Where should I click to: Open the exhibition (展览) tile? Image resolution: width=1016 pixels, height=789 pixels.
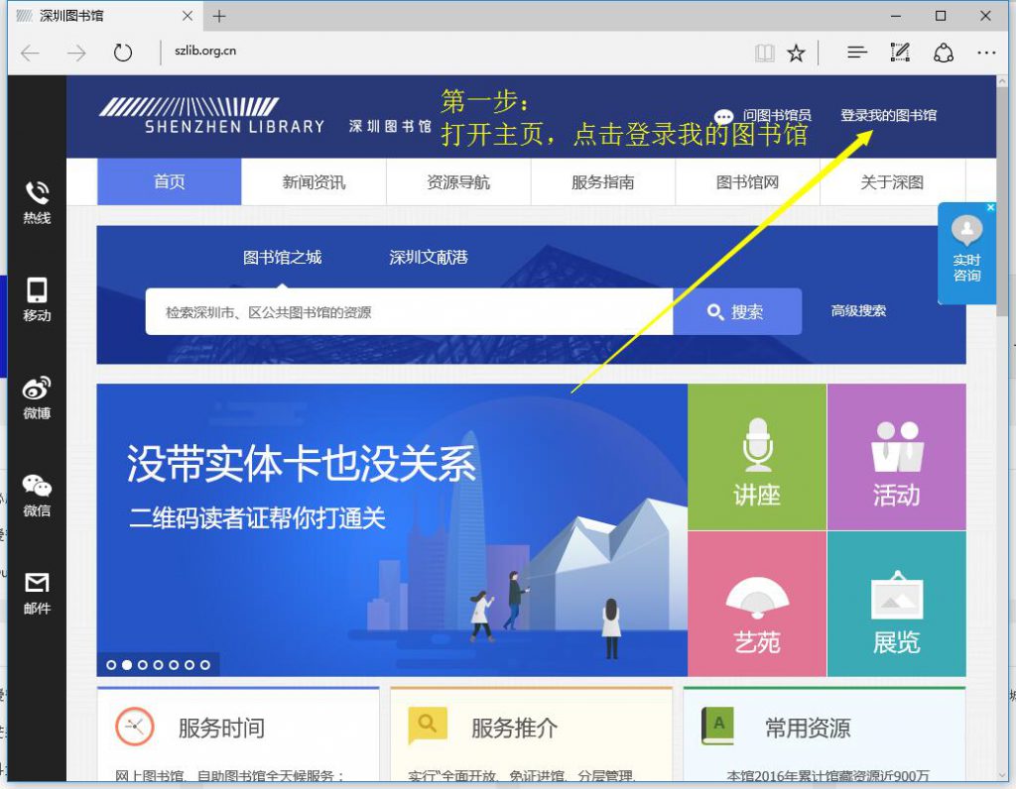[x=896, y=605]
